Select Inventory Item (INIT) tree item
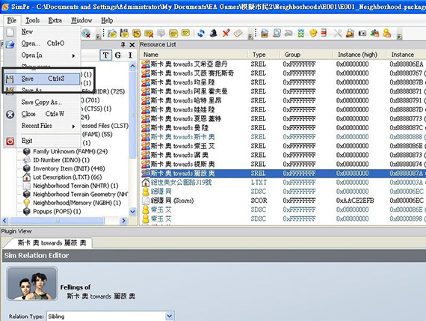This screenshot has height=321, width=426. (x=69, y=168)
